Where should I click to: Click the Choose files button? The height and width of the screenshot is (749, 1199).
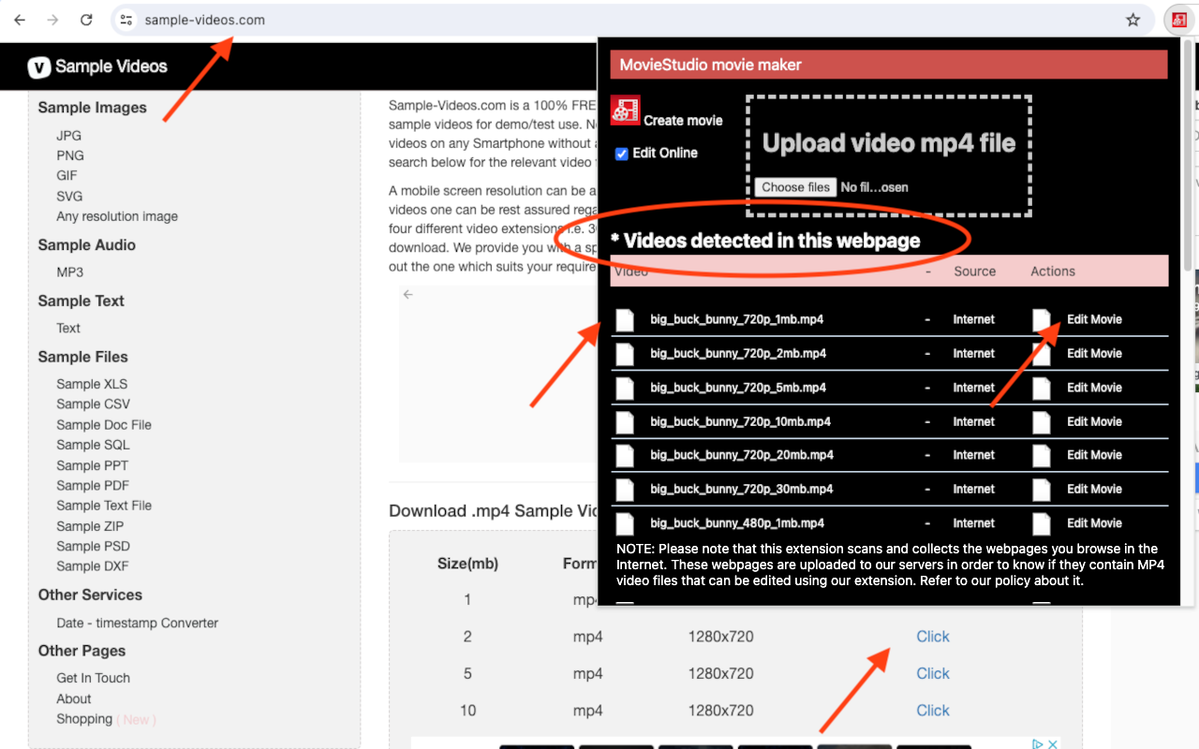point(795,187)
